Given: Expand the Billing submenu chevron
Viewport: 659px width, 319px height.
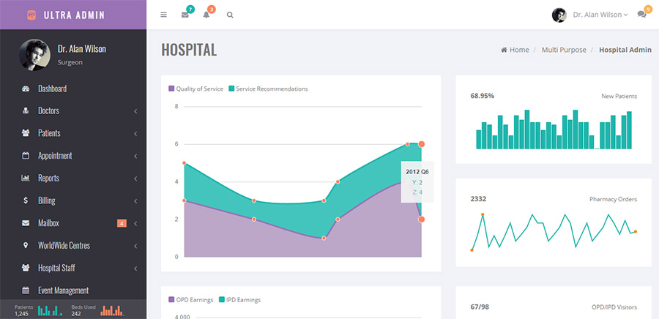Looking at the screenshot, I should pos(135,201).
